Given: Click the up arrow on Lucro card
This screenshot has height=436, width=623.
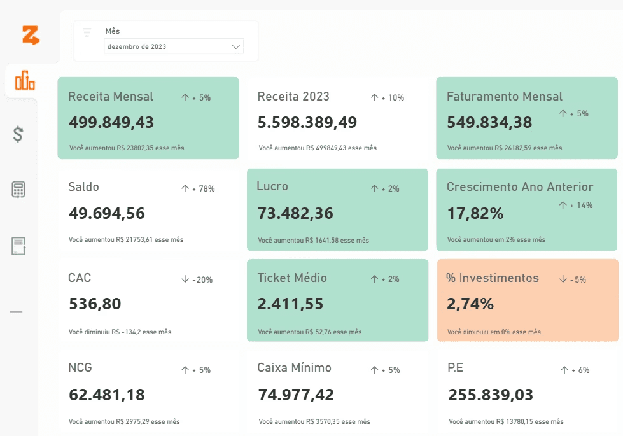Looking at the screenshot, I should 374,188.
